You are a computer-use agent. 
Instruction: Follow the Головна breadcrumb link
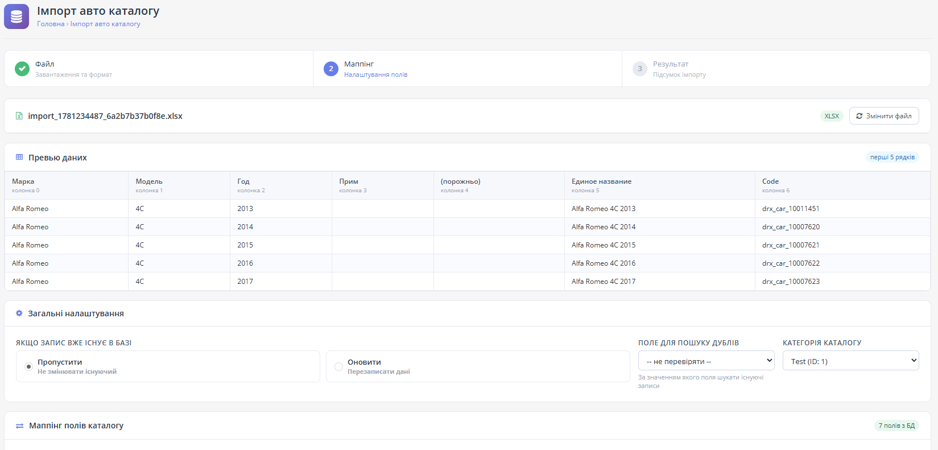click(51, 24)
